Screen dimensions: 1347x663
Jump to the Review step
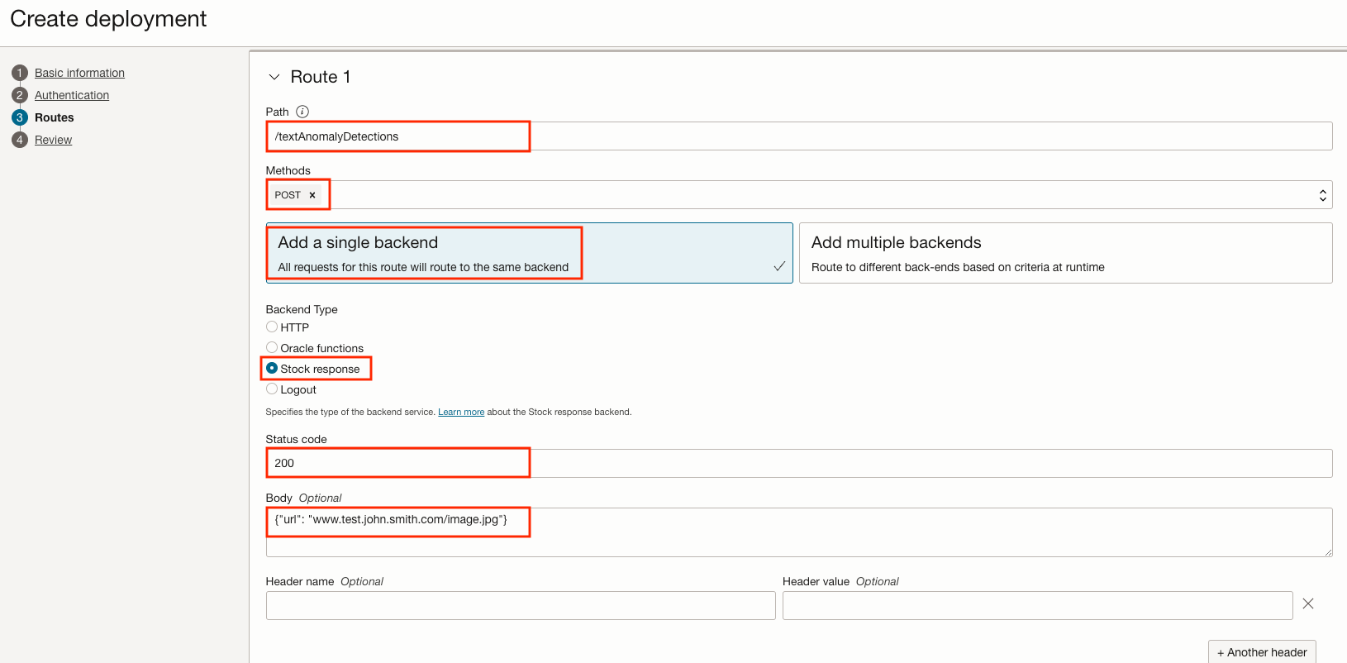point(53,140)
